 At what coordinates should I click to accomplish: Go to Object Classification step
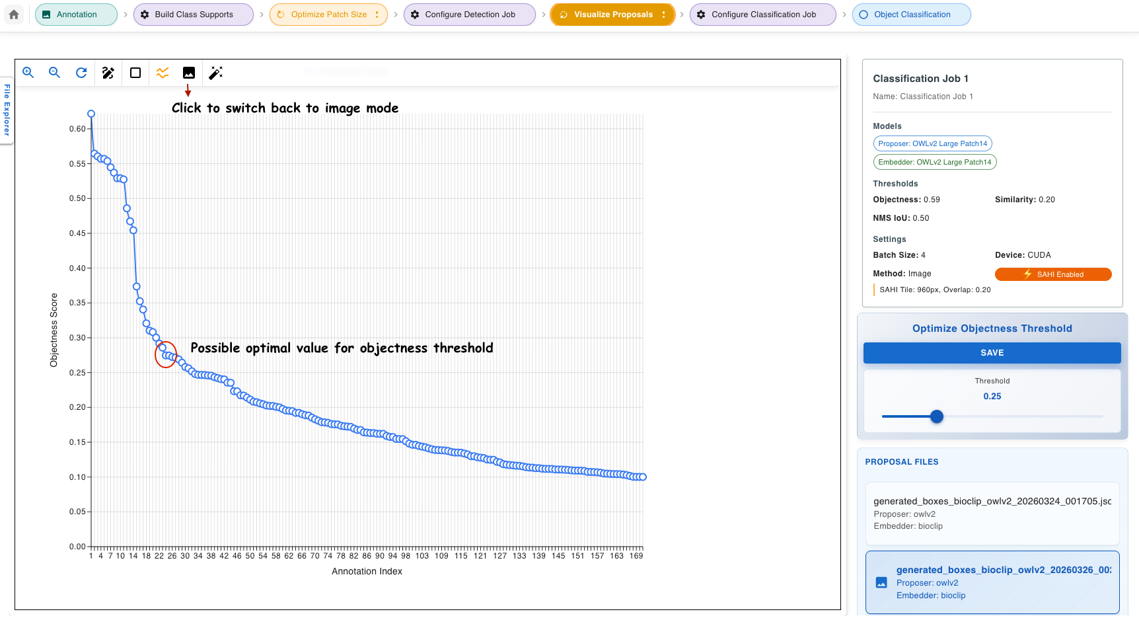[x=912, y=15]
